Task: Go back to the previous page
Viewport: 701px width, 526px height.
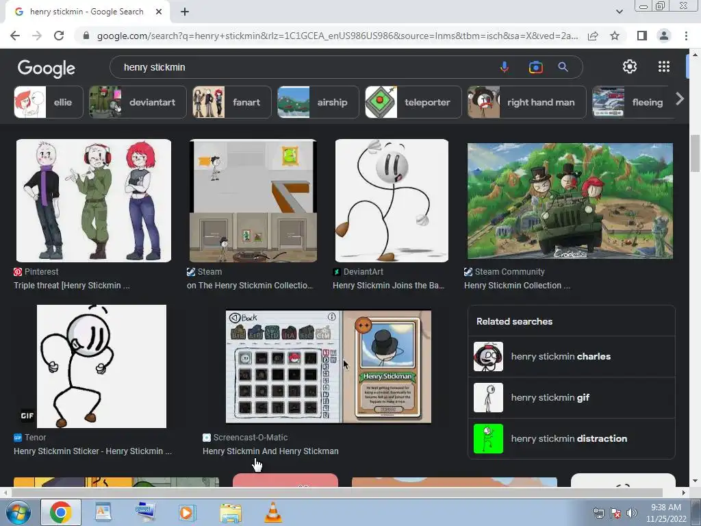Action: pyautogui.click(x=15, y=36)
